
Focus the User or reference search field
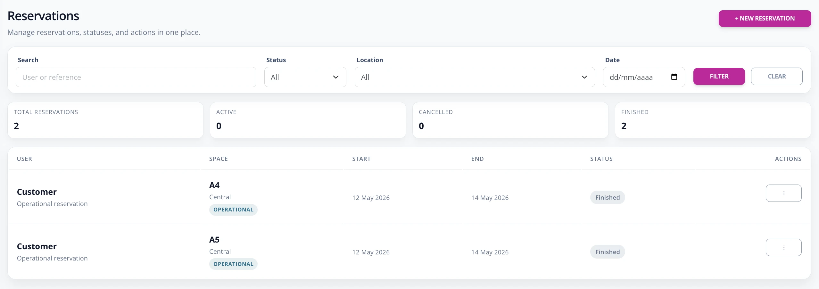[136, 77]
